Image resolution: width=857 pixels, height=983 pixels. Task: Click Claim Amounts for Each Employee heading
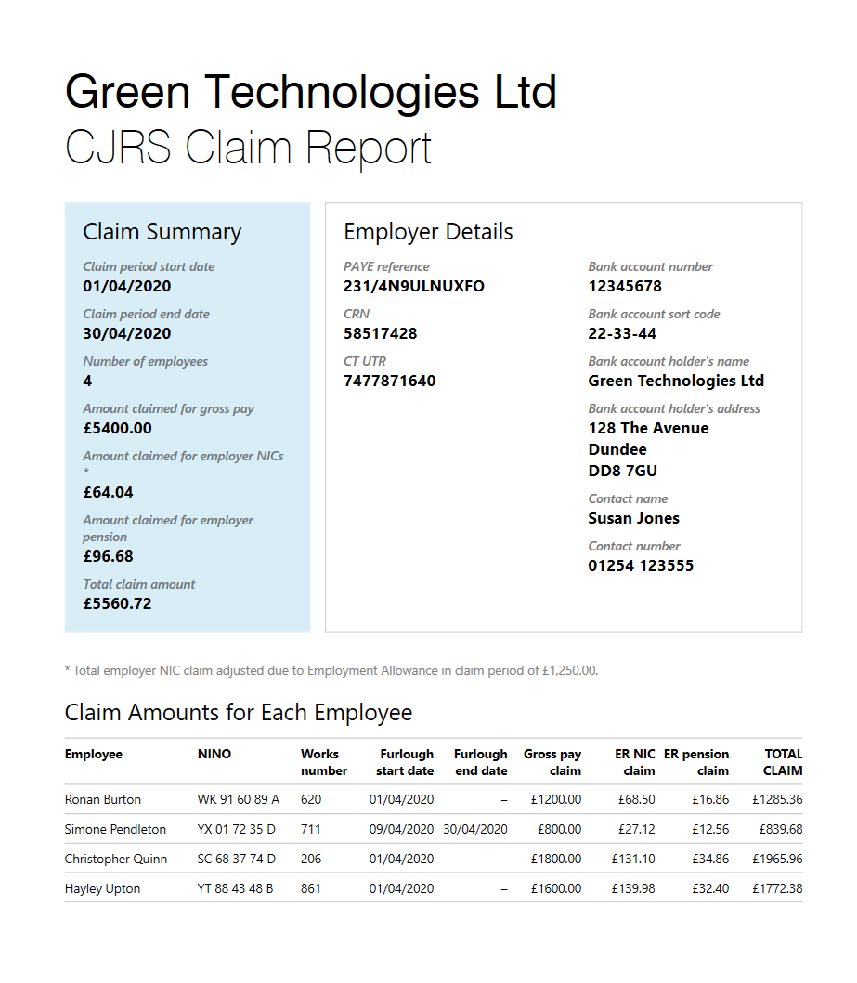point(239,713)
